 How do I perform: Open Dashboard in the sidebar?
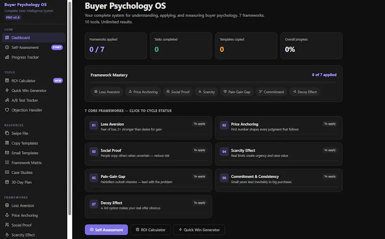pos(34,37)
